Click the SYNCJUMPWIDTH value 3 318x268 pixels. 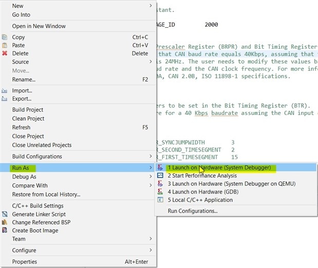tap(233, 142)
